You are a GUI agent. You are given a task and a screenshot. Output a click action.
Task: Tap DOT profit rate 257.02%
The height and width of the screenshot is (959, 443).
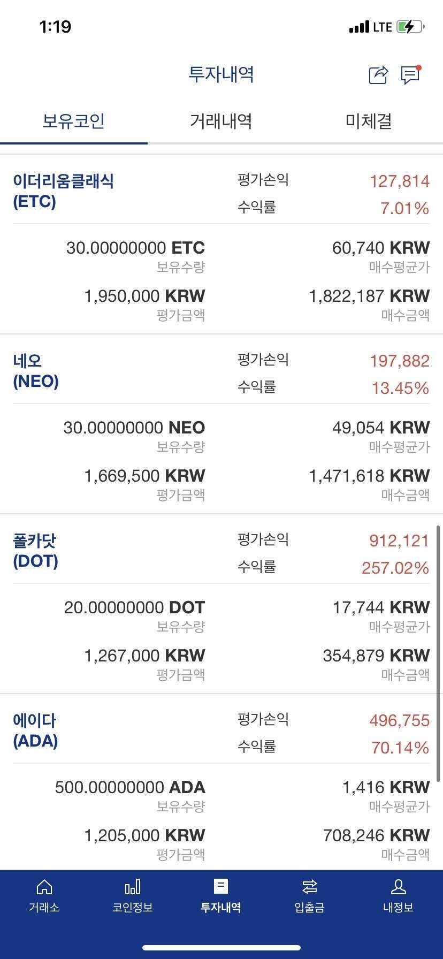pos(395,568)
